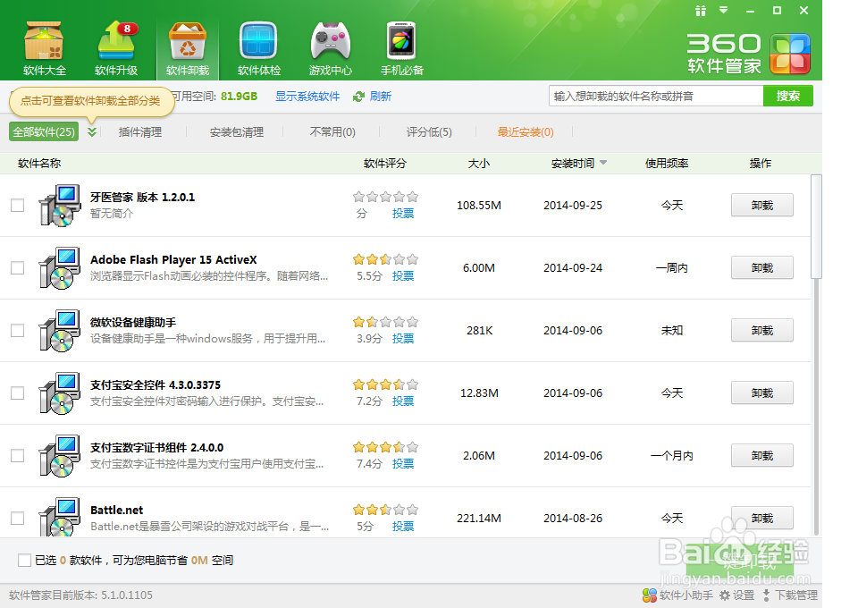Image resolution: width=858 pixels, height=608 pixels.
Task: Sort by 安装时间 column arrow
Action: pos(603,163)
